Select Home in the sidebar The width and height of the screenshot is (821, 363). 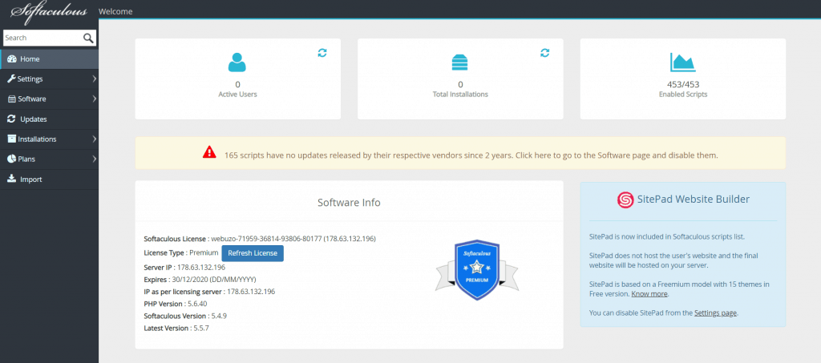click(30, 59)
